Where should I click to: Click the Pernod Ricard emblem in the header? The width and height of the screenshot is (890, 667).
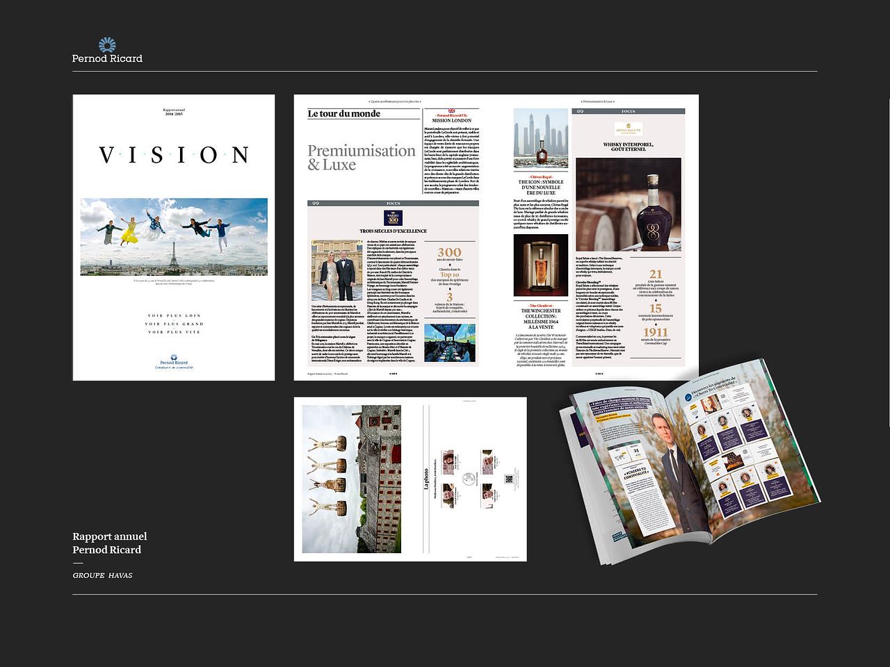point(107,45)
